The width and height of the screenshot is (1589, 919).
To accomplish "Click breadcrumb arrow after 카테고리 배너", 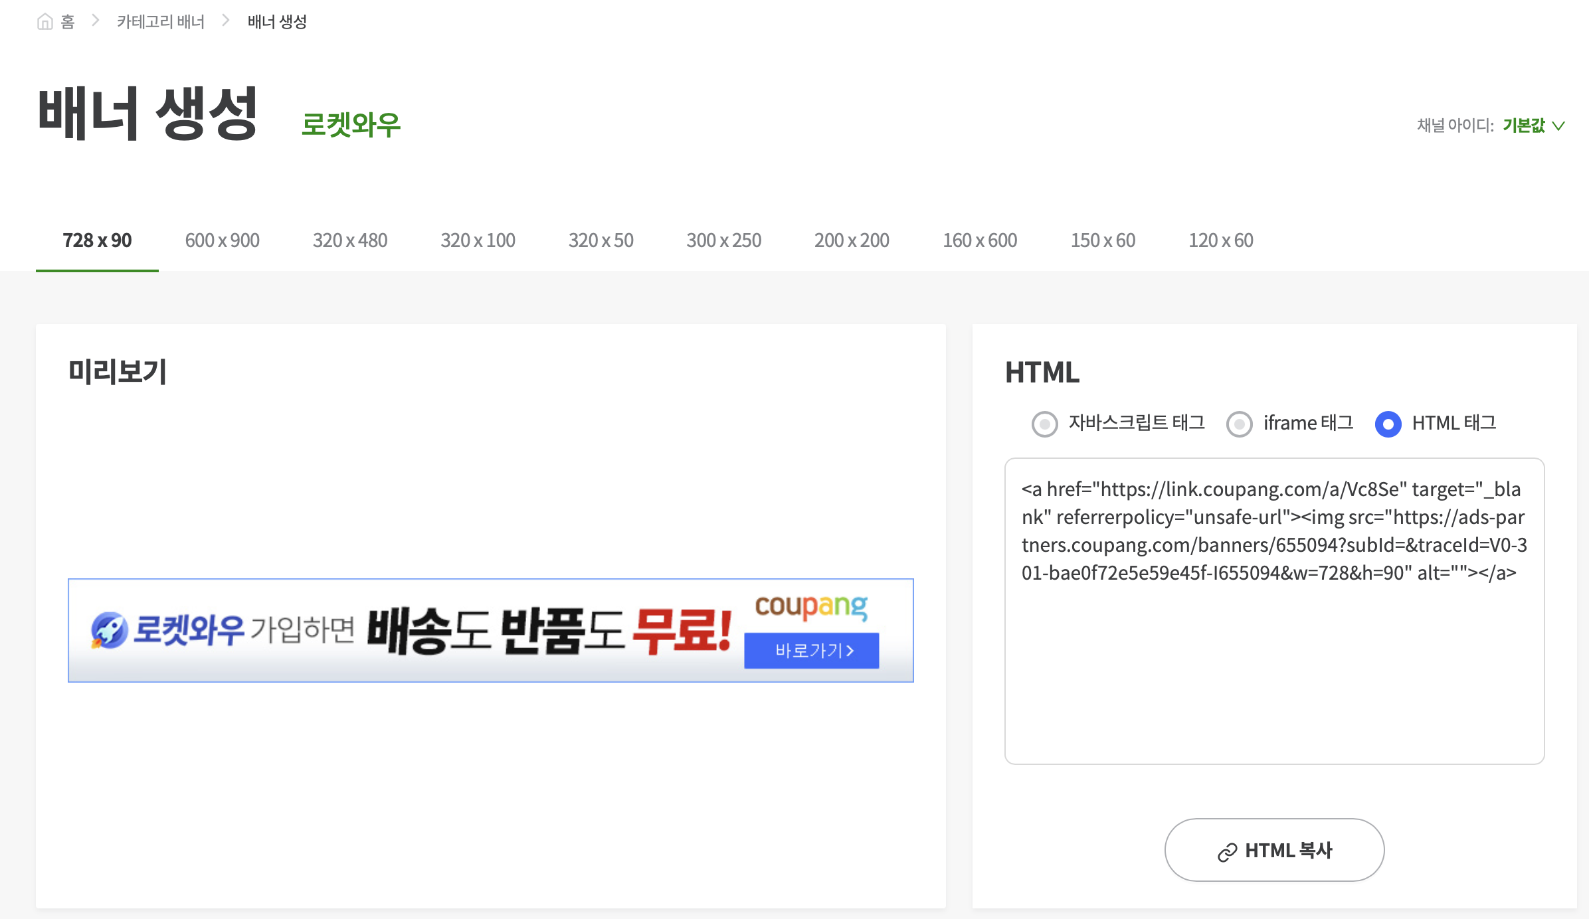I will [x=226, y=21].
